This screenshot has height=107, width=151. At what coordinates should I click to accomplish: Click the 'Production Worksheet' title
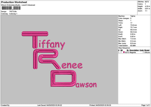(14, 2)
